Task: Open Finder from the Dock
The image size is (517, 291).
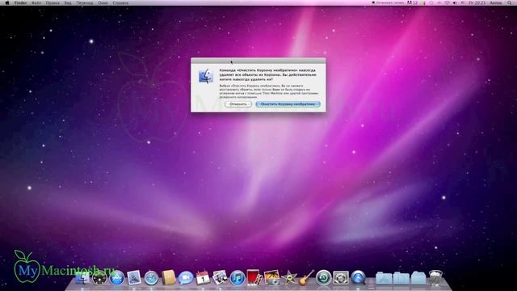Action: (82, 278)
